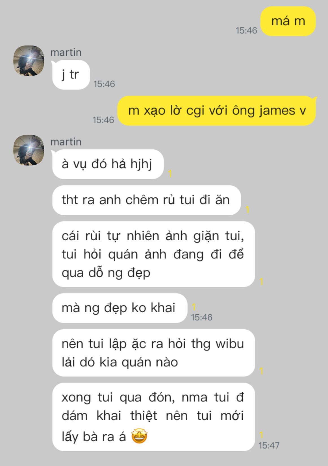
Task: Click the message starting "nên tui lập ặc"
Action: click(153, 353)
